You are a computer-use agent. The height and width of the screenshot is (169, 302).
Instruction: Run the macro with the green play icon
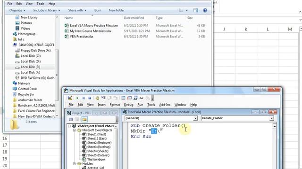click(x=77, y=98)
